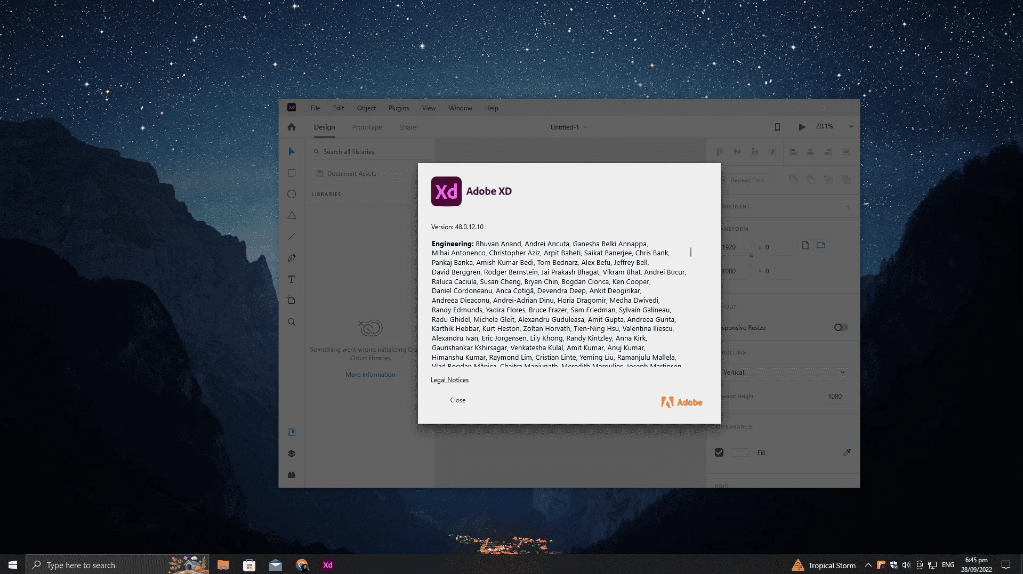
Task: Go to the Home screen icon
Action: (x=292, y=127)
